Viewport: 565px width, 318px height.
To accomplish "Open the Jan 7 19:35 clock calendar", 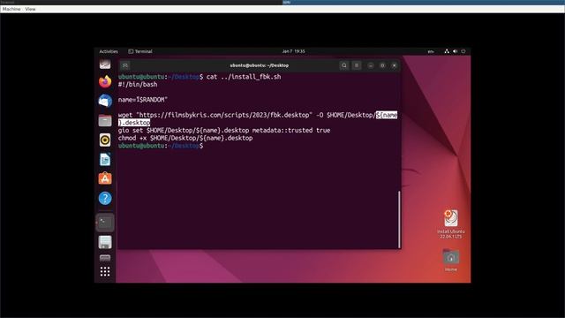I will (x=293, y=51).
